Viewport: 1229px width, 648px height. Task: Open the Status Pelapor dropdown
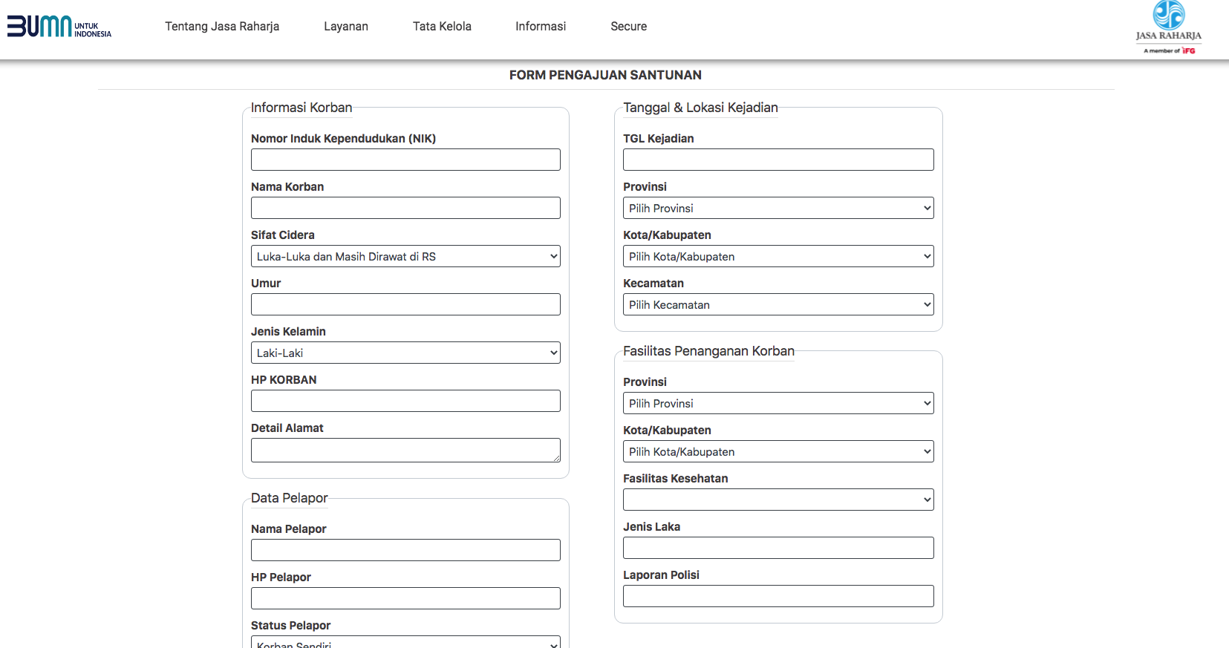tap(405, 642)
